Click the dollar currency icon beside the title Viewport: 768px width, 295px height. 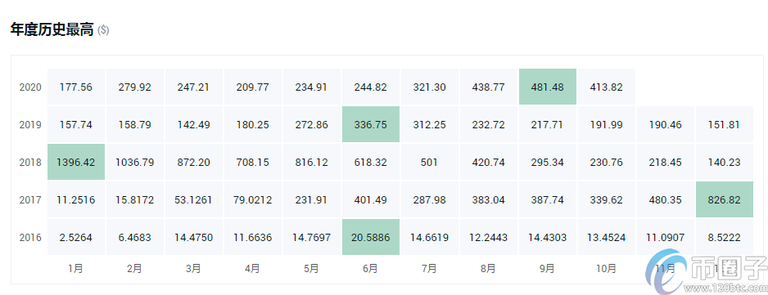pos(103,30)
